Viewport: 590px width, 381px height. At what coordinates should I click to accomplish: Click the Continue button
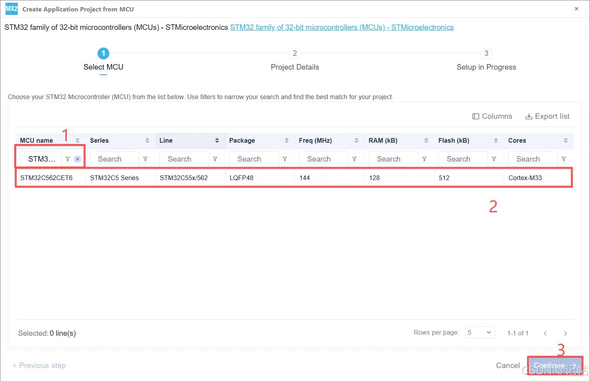[x=555, y=366]
